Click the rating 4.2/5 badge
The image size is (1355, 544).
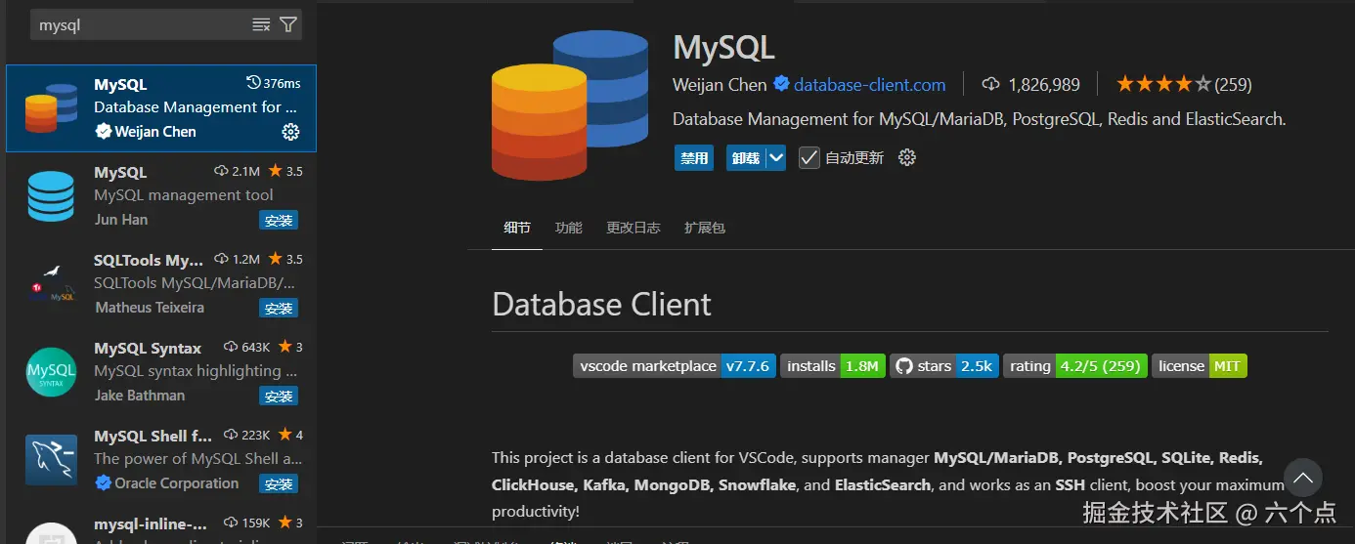[1075, 366]
